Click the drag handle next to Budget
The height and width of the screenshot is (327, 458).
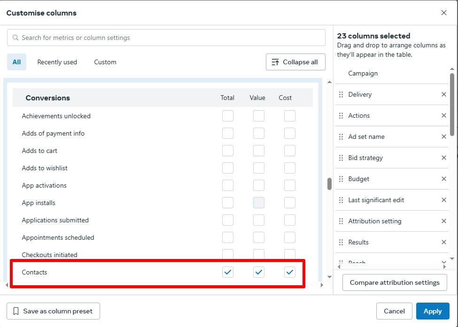pyautogui.click(x=341, y=179)
